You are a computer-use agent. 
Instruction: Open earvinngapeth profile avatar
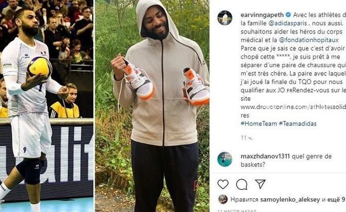pos(224,18)
